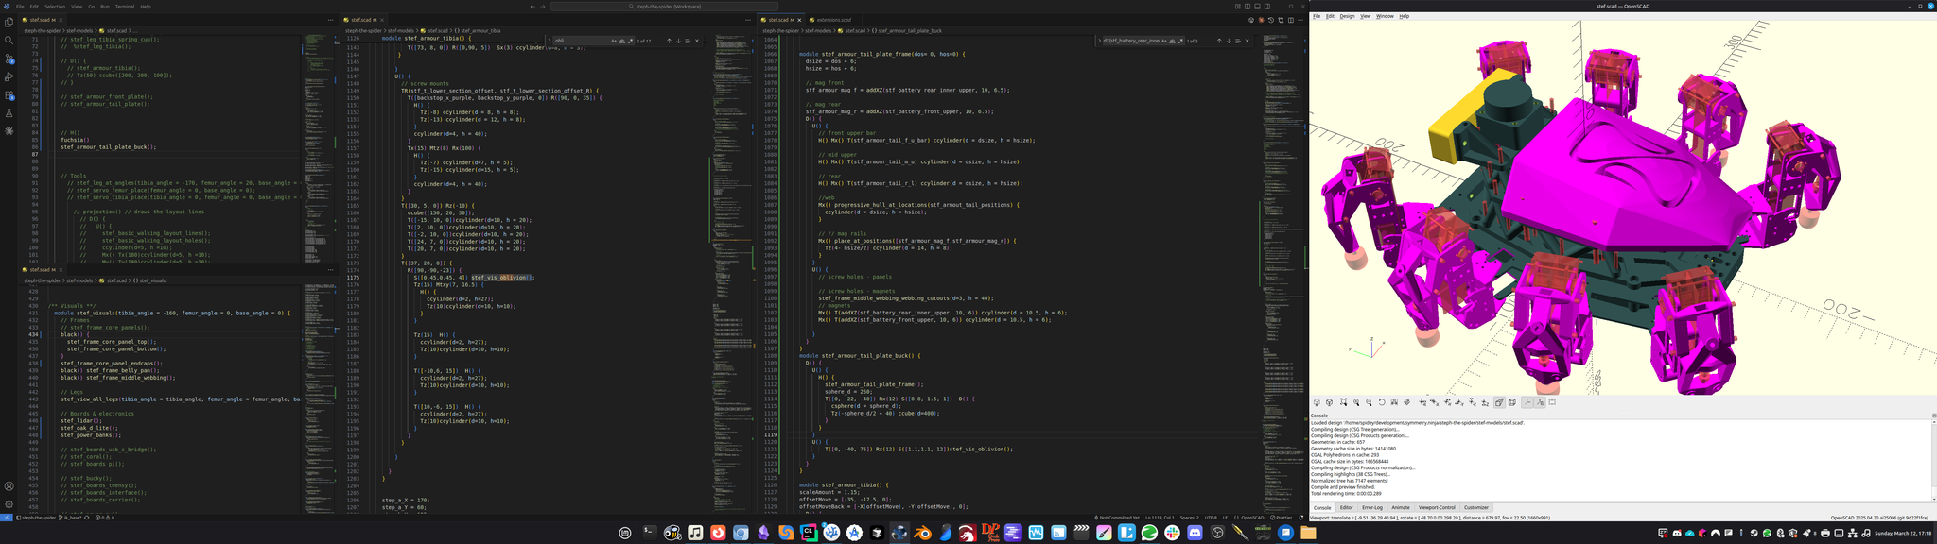
Task: Click date and time in system tray
Action: click(1901, 534)
